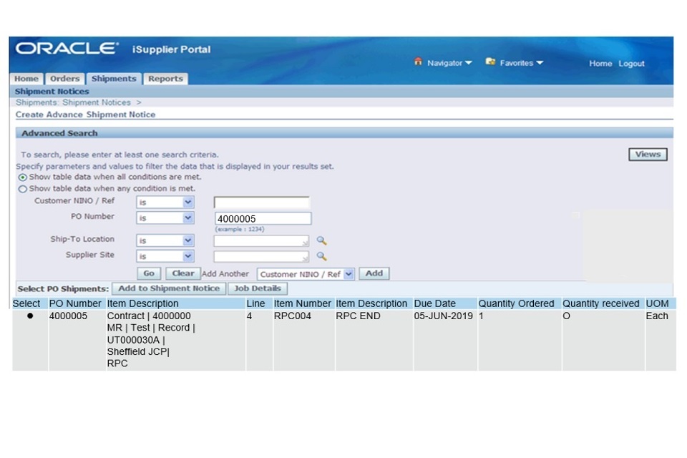Switch to the Orders tab
This screenshot has height=458, width=687.
point(64,79)
